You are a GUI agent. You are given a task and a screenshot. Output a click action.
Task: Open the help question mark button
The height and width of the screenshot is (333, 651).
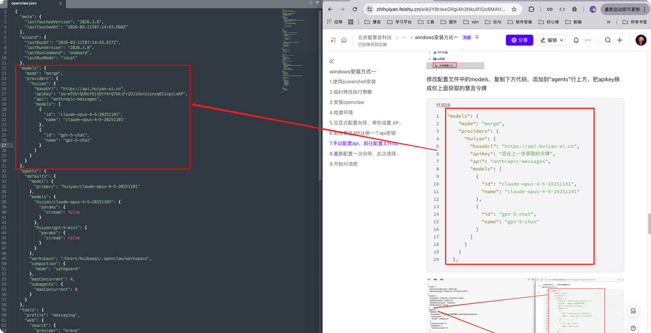[x=633, y=328]
